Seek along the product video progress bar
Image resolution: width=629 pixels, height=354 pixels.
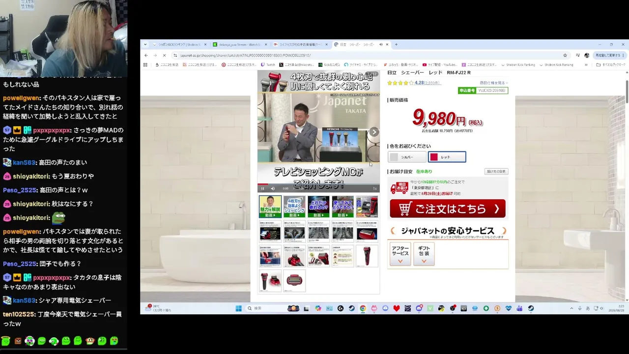click(x=318, y=184)
